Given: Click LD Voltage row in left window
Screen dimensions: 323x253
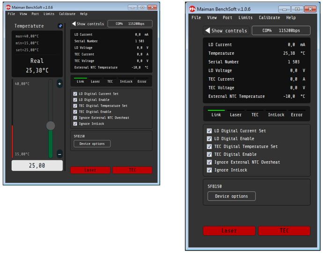Looking at the screenshot, I should click(111, 48).
